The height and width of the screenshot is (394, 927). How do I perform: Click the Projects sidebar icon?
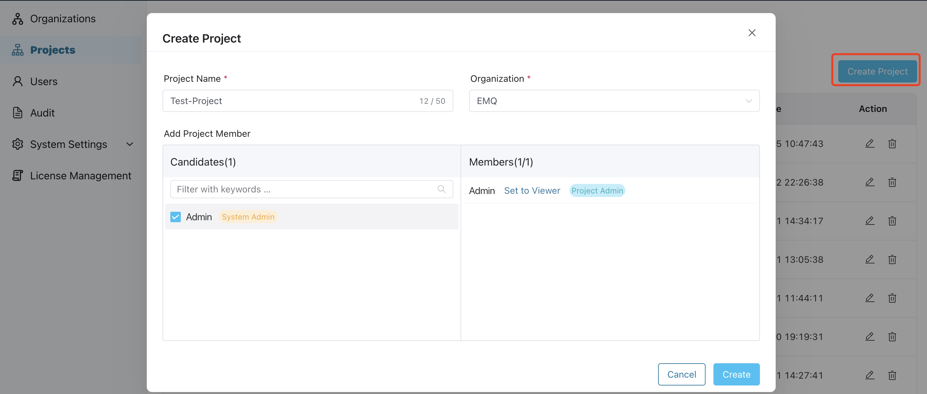(x=17, y=50)
